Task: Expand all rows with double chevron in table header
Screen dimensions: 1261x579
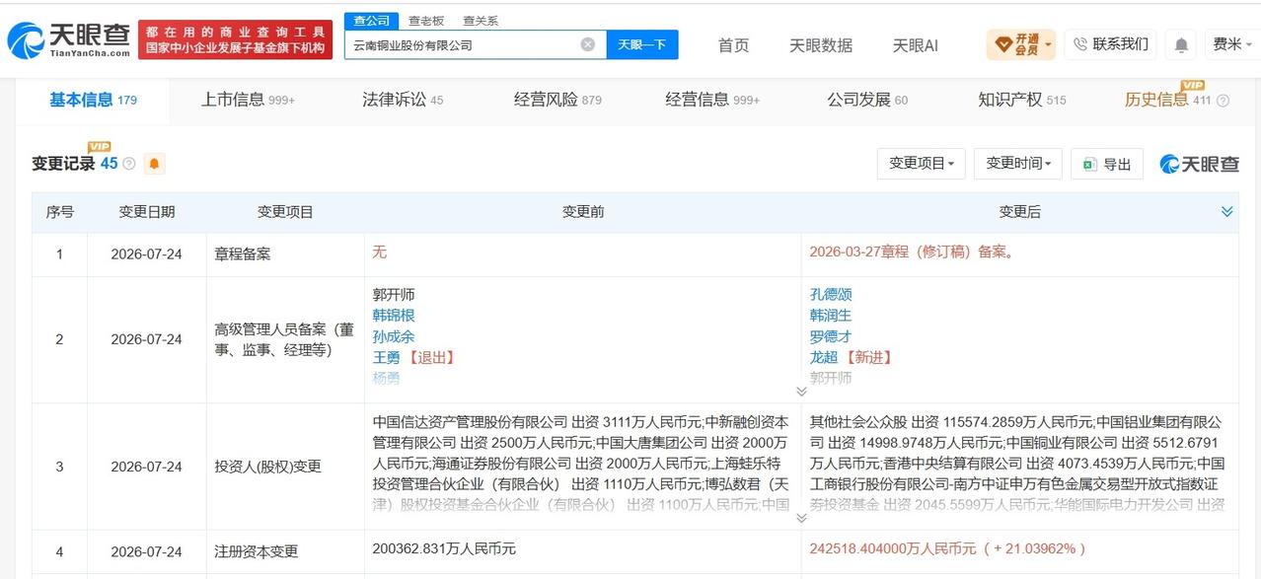Action: (1226, 212)
